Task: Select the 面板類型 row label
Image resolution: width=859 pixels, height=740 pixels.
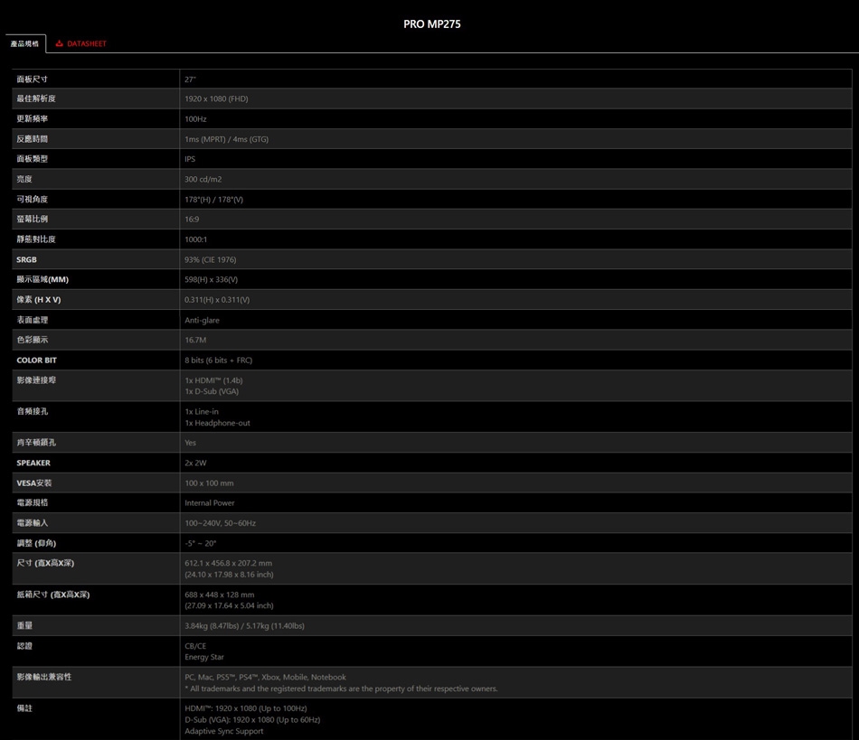Action: (x=33, y=159)
